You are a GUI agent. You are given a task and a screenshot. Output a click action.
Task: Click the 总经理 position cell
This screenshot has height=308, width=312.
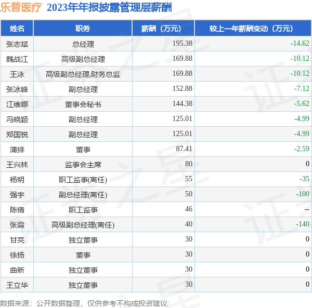83,44
